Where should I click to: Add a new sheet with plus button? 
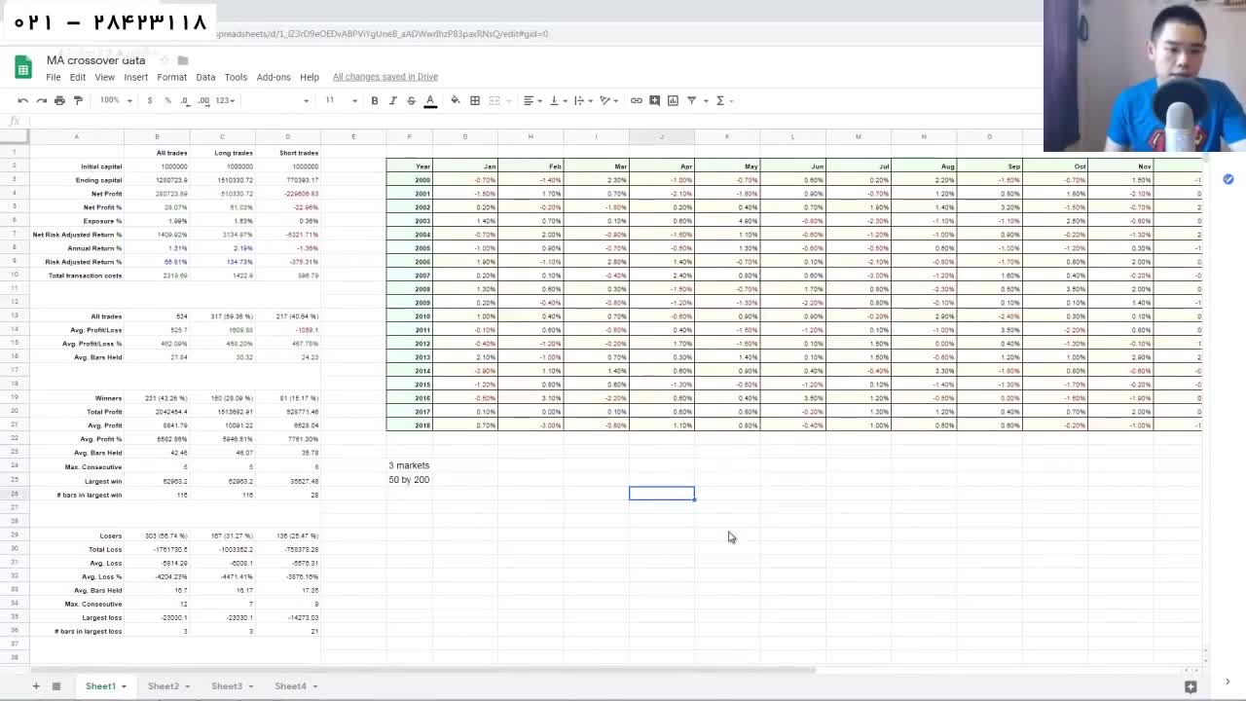(36, 686)
